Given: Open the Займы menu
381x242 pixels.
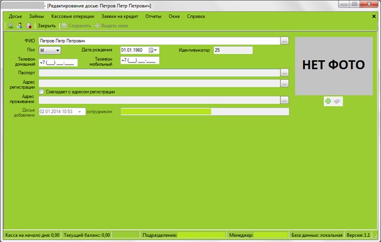Looking at the screenshot, I should [x=37, y=17].
